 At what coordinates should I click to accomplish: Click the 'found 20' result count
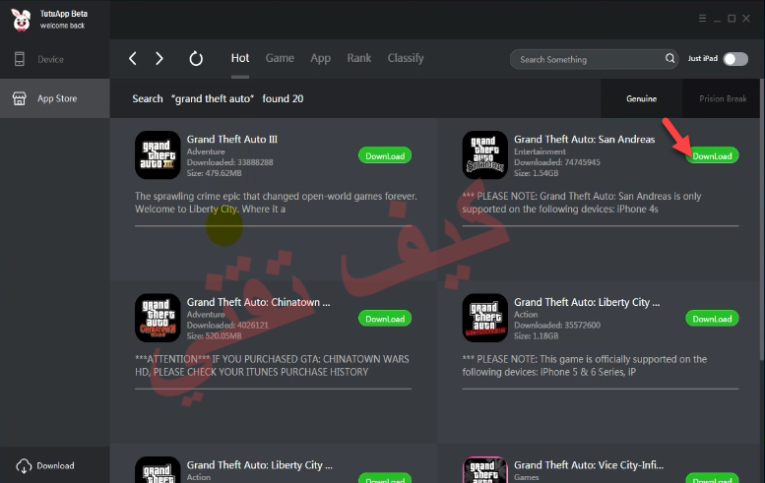click(283, 98)
